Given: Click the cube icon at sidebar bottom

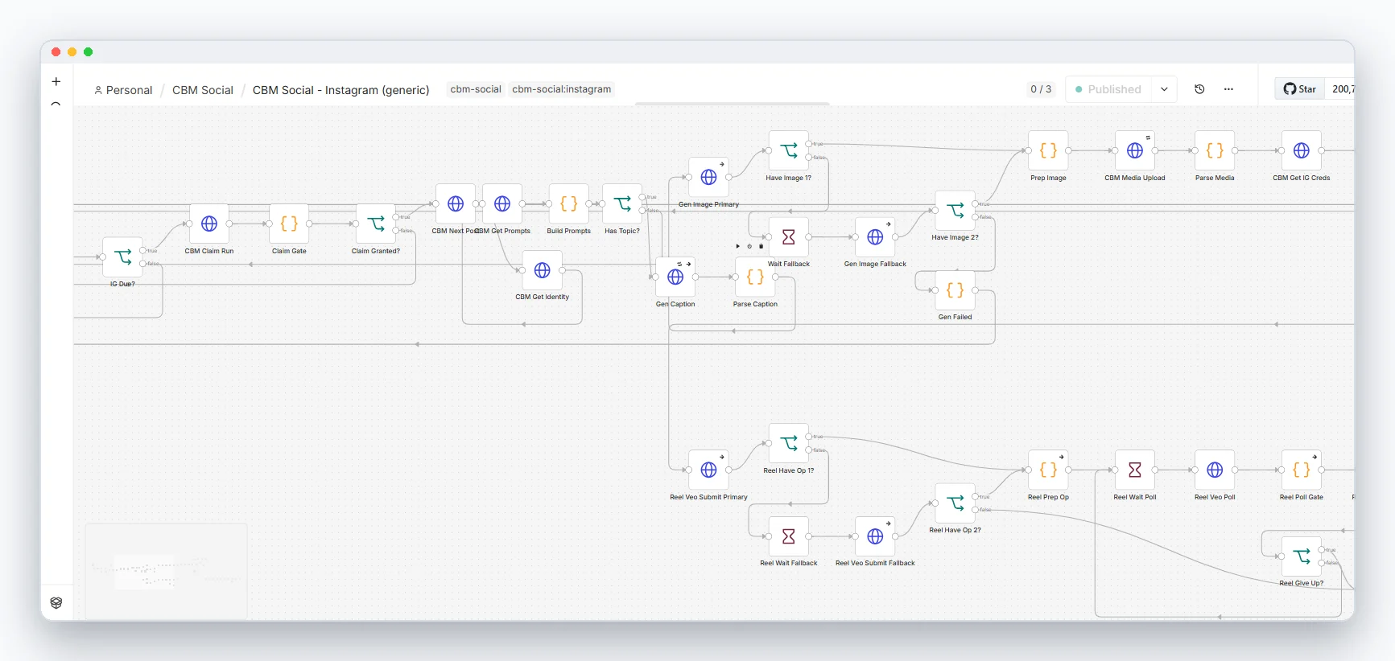Looking at the screenshot, I should coord(56,603).
